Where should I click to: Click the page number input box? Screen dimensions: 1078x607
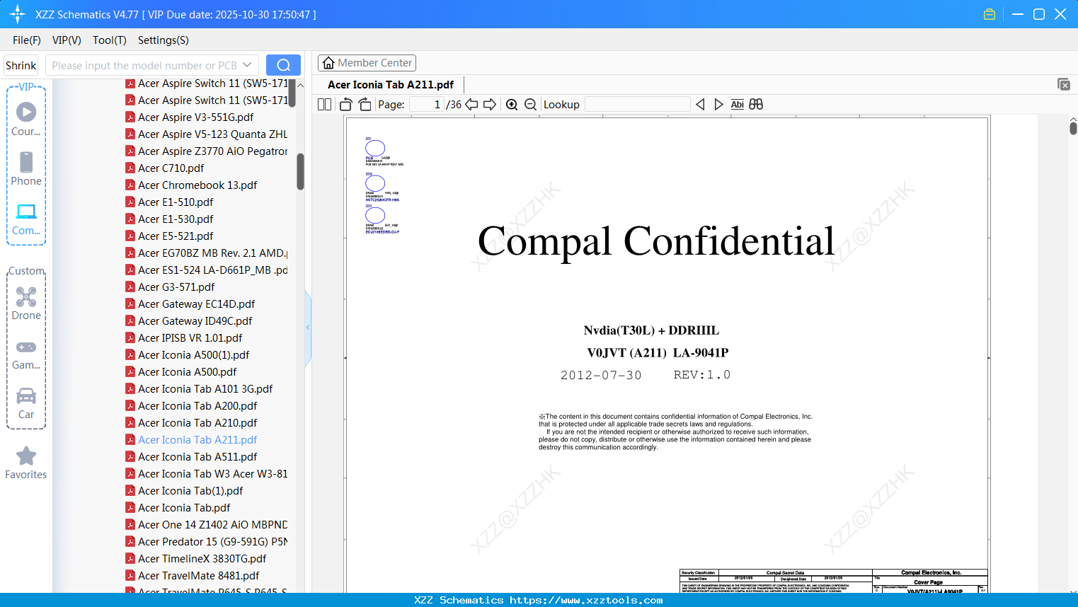click(x=426, y=105)
